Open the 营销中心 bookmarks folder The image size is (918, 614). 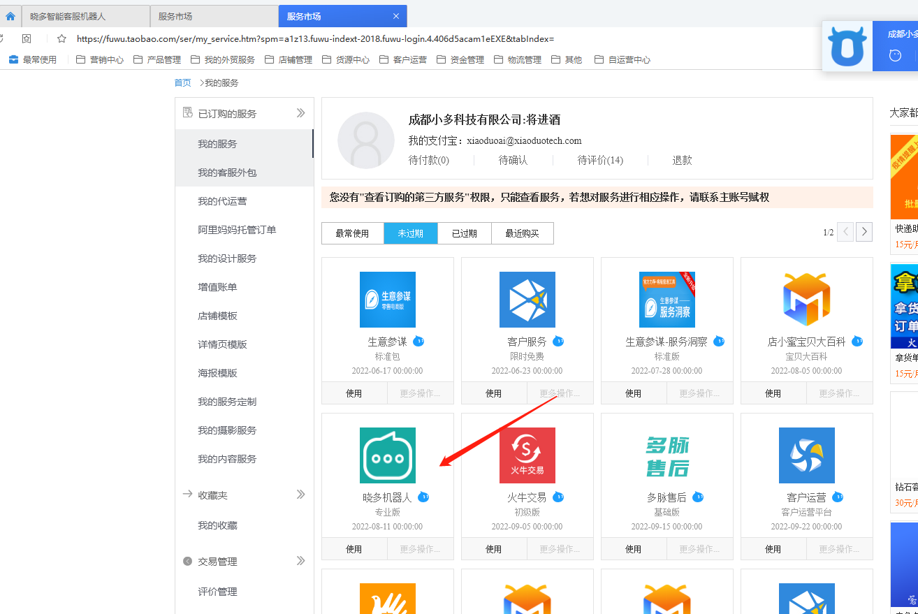click(x=100, y=60)
